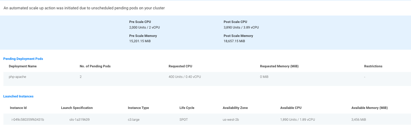Click the Available CPU column header
Image resolution: width=411 pixels, height=135 pixels.
tap(291, 108)
